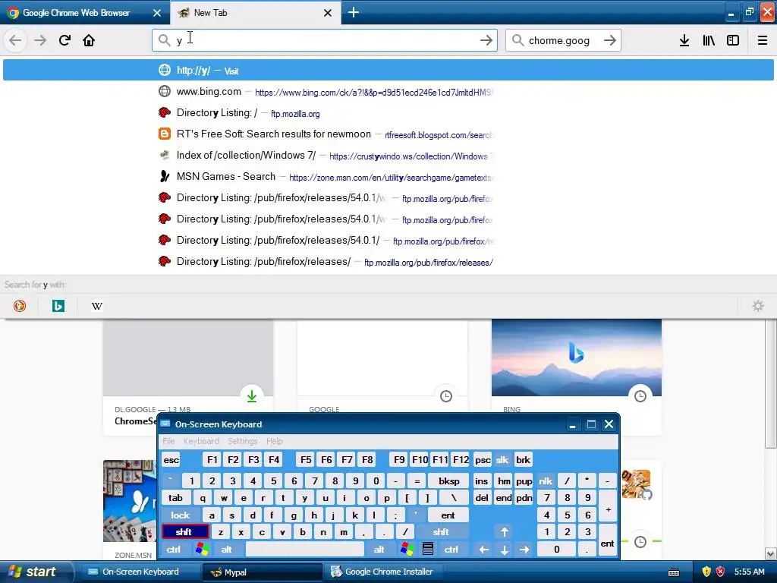Screen dimensions: 777x583
Task: Toggle the left alt key on keyboard
Action: pyautogui.click(x=226, y=550)
